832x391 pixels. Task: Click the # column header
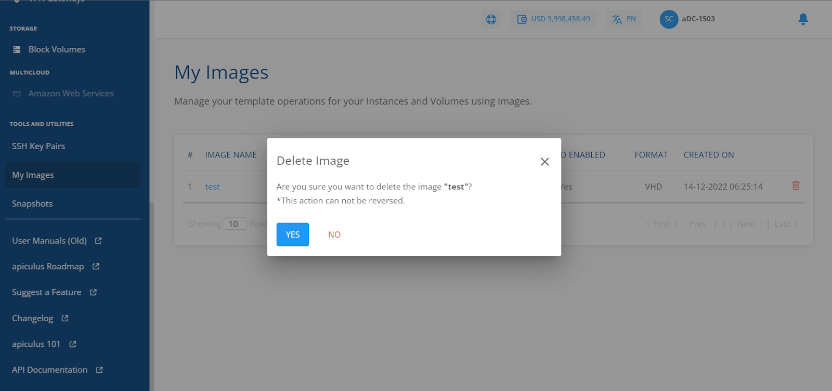[190, 155]
